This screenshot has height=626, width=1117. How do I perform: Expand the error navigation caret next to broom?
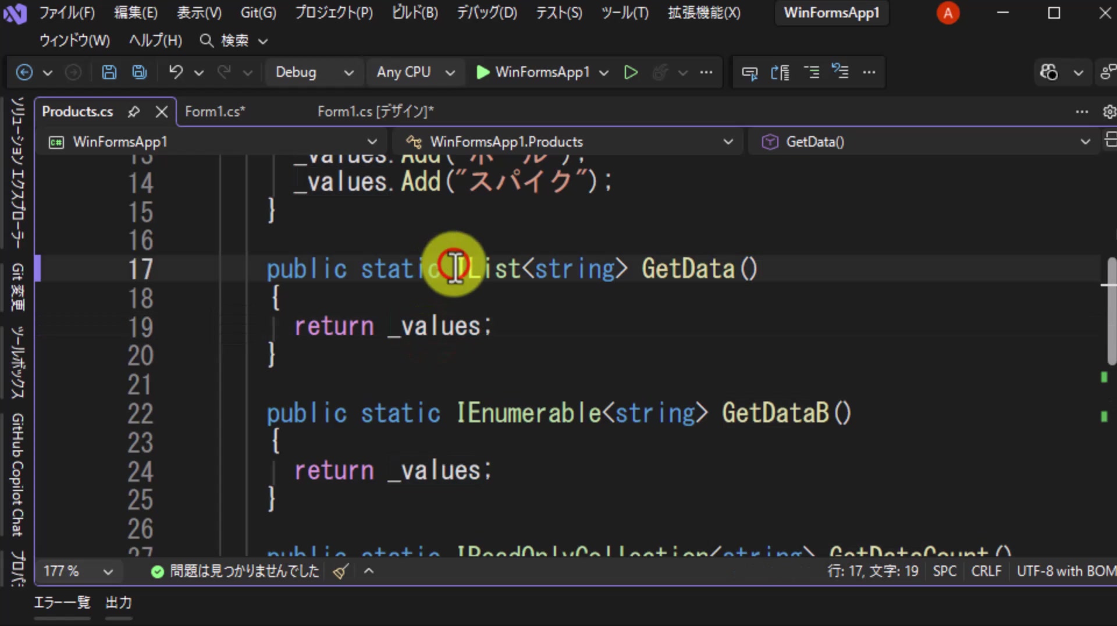pyautogui.click(x=369, y=571)
